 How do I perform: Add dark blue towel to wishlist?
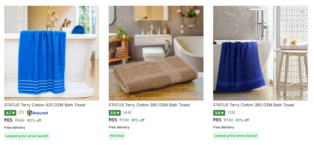[302, 12]
